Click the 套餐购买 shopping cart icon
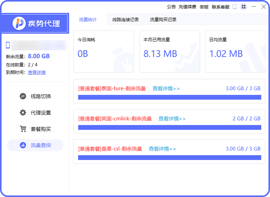The height and width of the screenshot is (197, 270). (23, 129)
